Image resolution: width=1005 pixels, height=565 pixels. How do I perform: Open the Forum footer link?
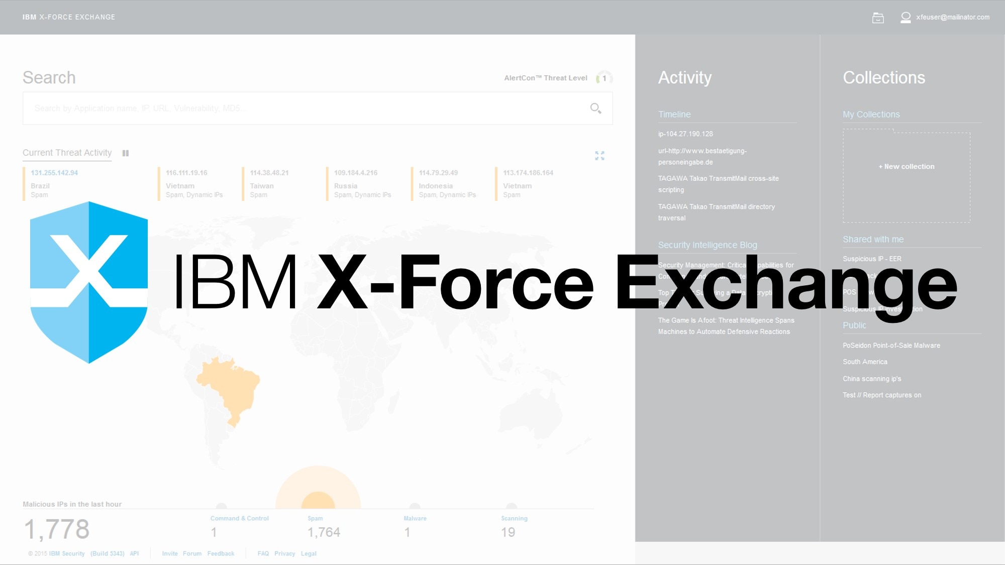[192, 553]
